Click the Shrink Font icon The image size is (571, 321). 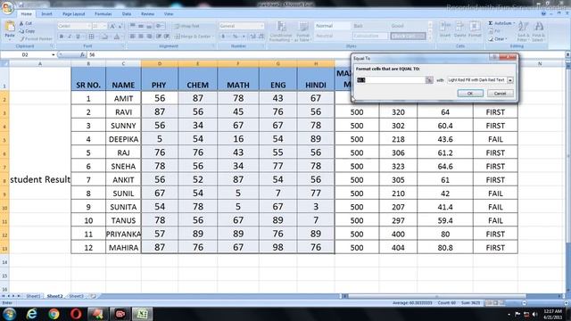coord(120,26)
